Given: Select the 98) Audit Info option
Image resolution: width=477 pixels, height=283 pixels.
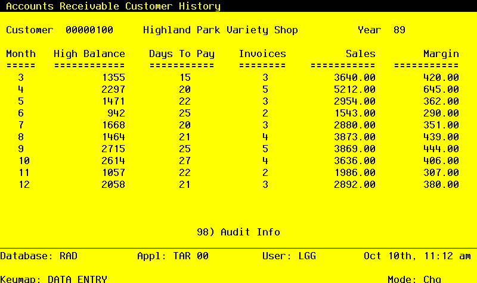Looking at the screenshot, I should pos(238,232).
